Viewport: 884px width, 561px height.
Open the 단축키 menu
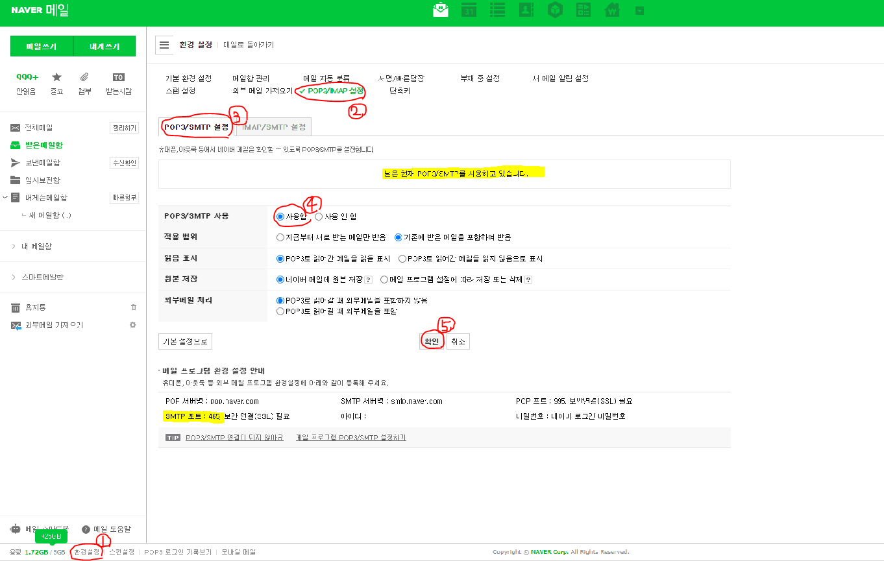click(400, 91)
